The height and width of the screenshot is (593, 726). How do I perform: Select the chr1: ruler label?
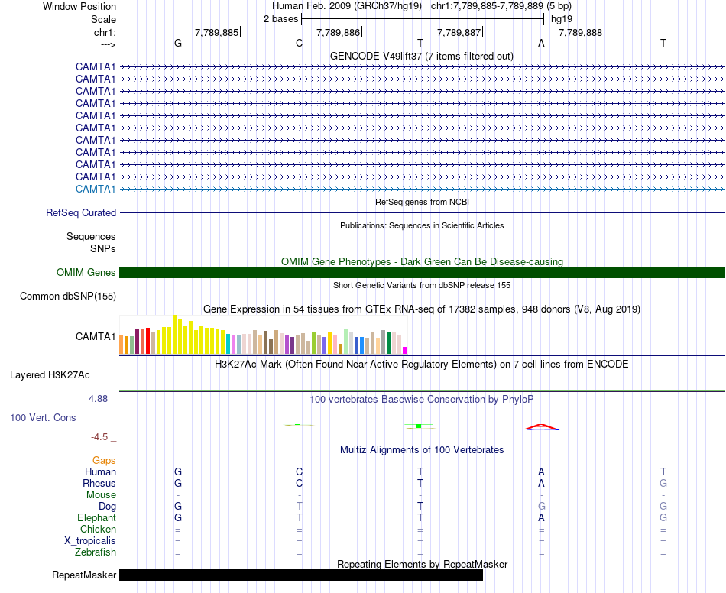pos(105,32)
